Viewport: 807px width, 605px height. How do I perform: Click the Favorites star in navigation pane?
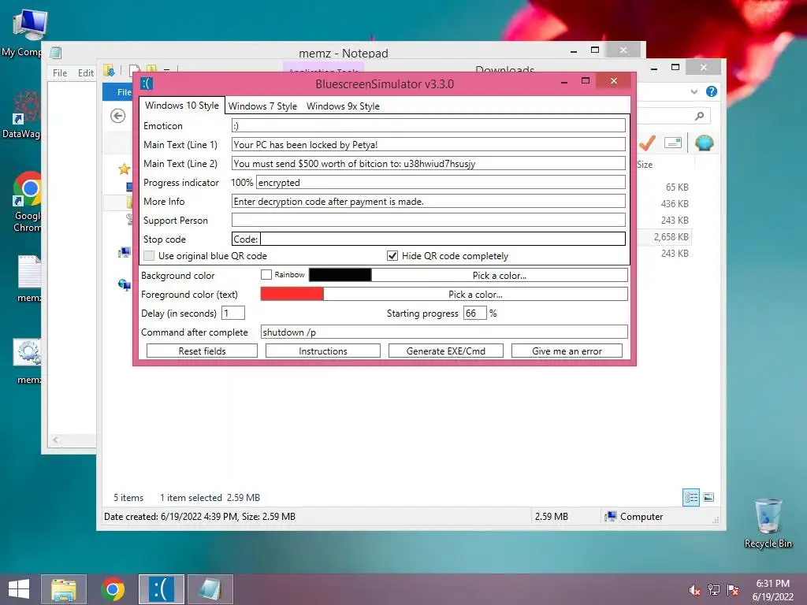(124, 169)
